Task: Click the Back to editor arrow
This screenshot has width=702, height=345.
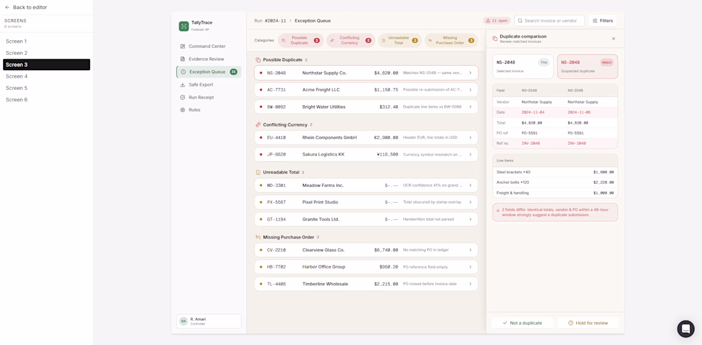Action: [x=7, y=8]
